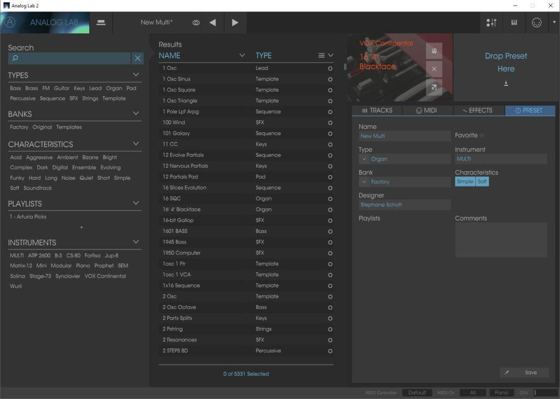Click the magnifier search icon
The image size is (560, 399).
15,58
